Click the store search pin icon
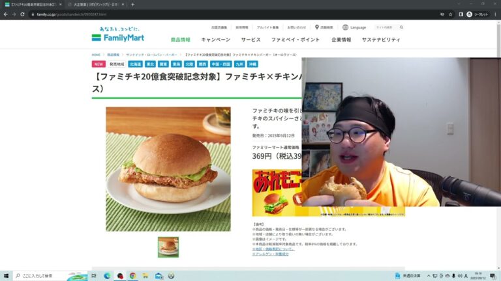Image resolution: width=501 pixels, height=281 pixels. (x=316, y=27)
